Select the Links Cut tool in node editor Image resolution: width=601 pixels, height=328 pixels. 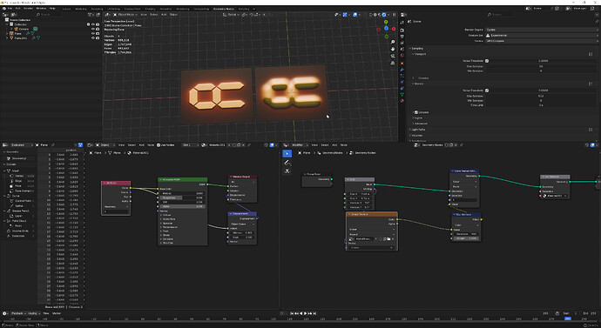click(x=287, y=171)
